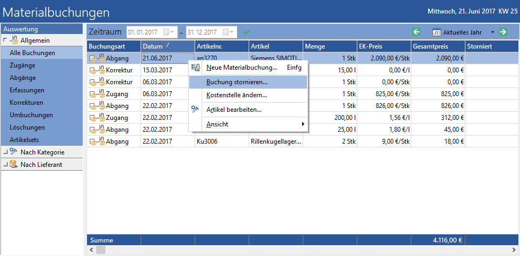Click the green checkmark apply-period icon

[x=246, y=32]
